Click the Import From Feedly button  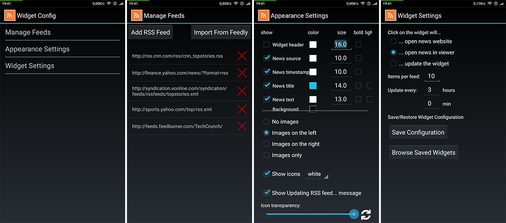tap(221, 32)
